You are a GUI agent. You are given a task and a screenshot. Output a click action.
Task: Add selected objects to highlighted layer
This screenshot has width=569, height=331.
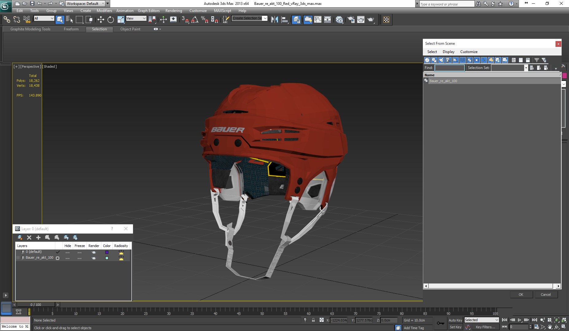point(38,238)
